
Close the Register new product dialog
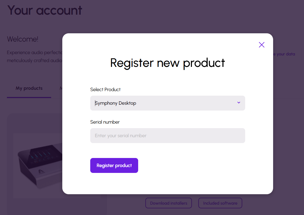261,45
